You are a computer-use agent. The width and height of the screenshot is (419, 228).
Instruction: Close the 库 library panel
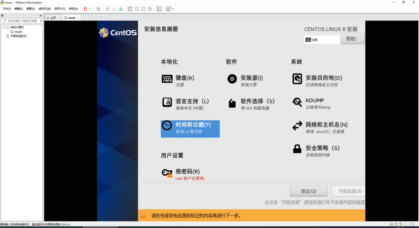coord(41,15)
